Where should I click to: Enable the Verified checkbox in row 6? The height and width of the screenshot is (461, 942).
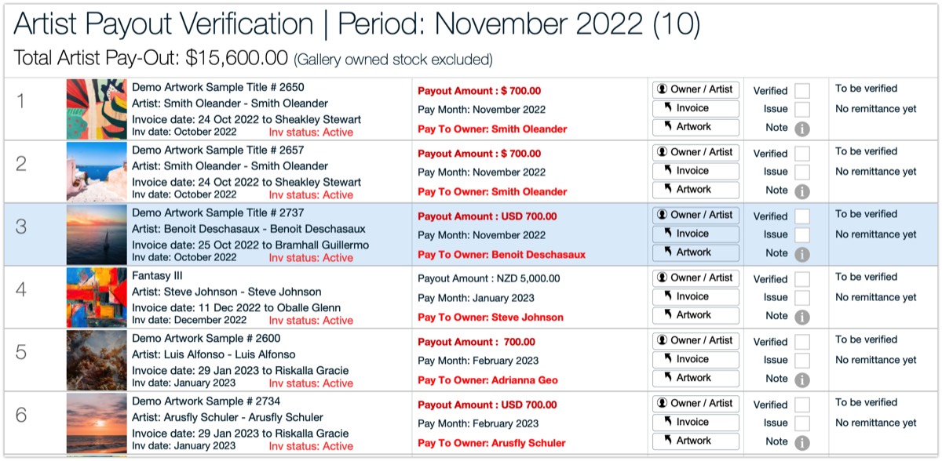point(801,405)
